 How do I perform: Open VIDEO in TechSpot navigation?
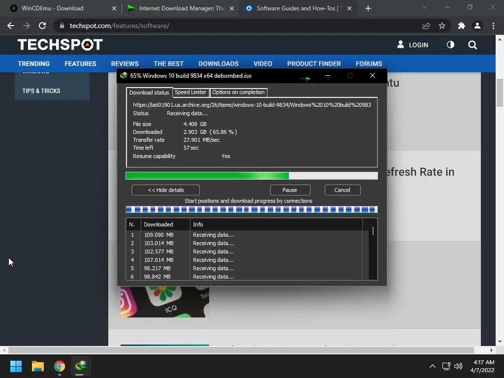[263, 63]
